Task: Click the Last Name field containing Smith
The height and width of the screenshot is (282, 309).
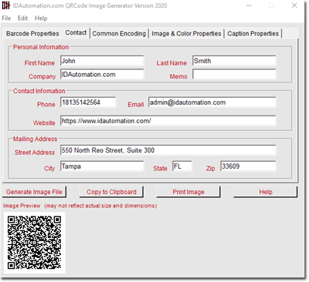Action: [234, 61]
